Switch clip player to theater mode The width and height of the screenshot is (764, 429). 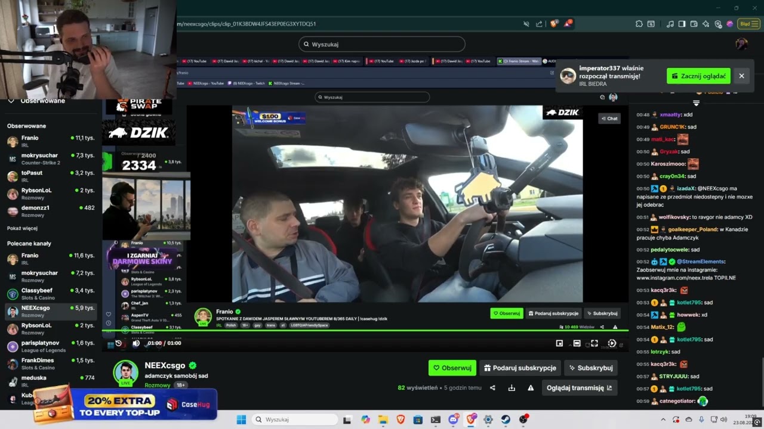click(x=577, y=343)
